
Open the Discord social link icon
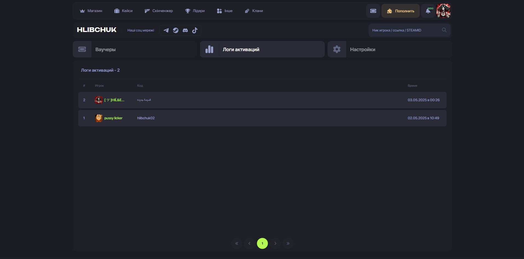coord(185,30)
